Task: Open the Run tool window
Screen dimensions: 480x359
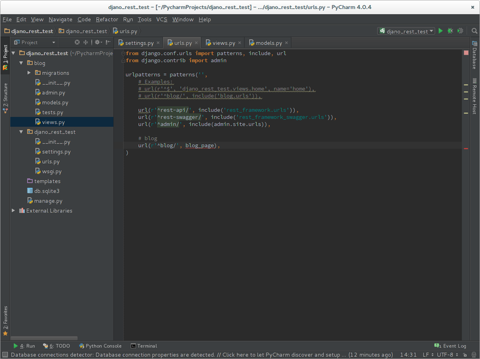Action: click(x=24, y=346)
